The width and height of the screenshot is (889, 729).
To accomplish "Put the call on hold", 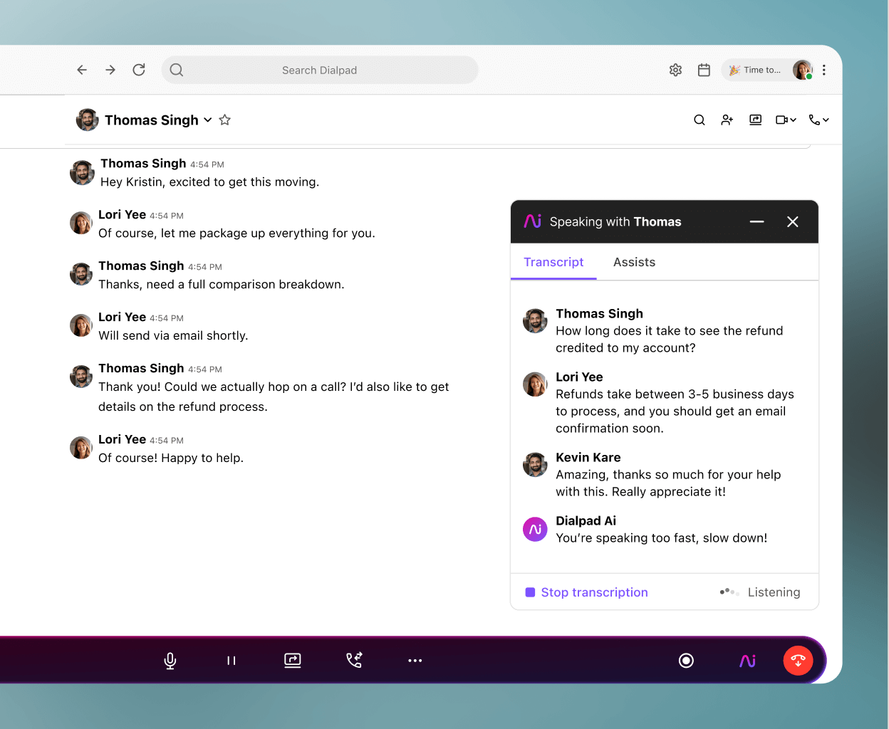I will (231, 661).
